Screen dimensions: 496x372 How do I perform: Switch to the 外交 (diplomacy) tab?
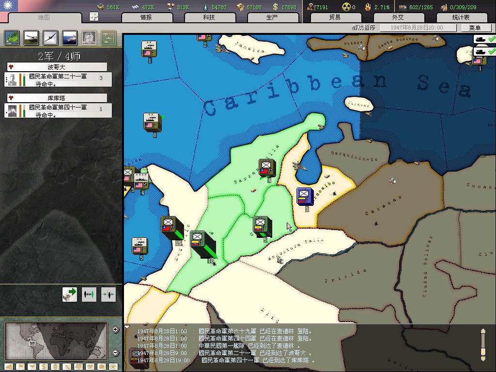point(398,17)
